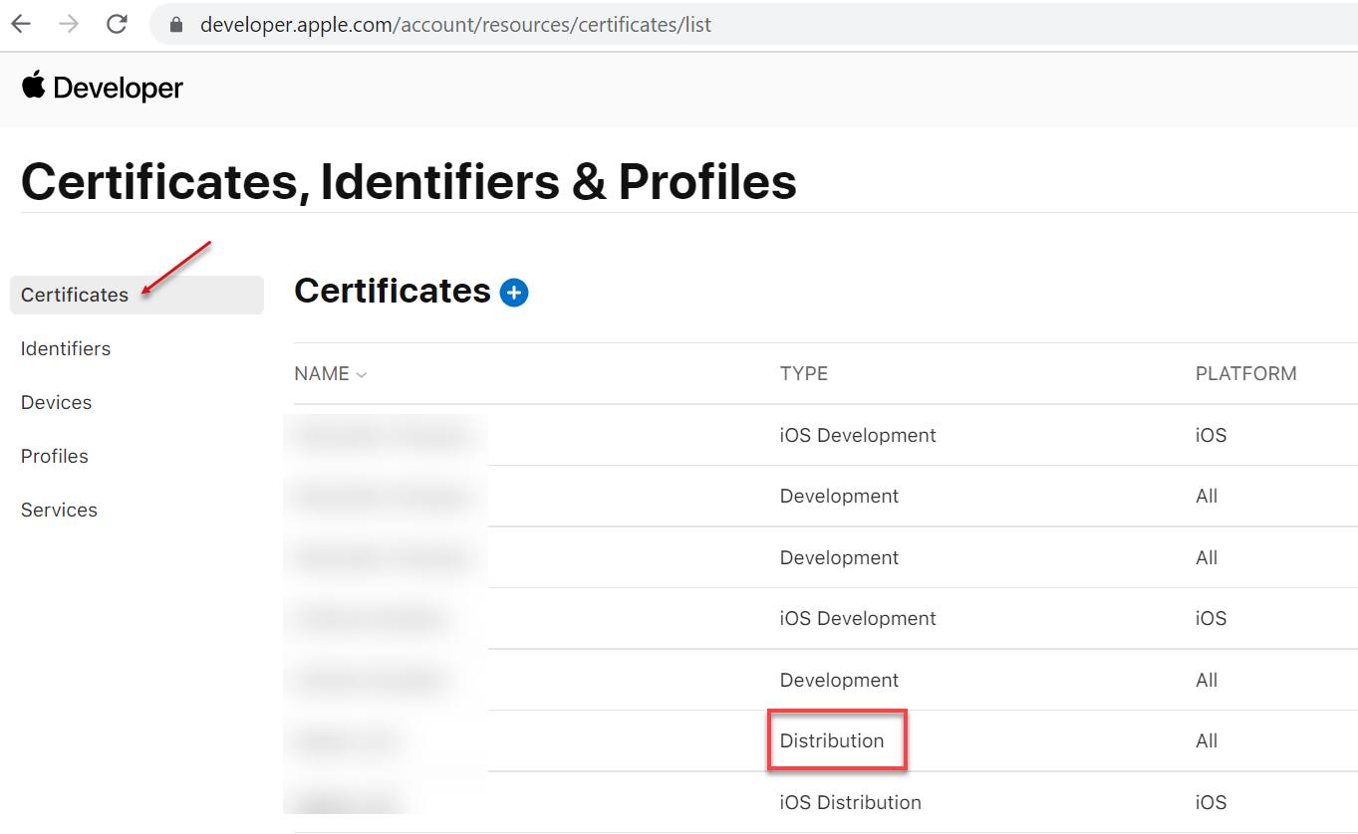Screen dimensions: 1358x834
Task: Go back with the browser back arrow
Action: 21,24
